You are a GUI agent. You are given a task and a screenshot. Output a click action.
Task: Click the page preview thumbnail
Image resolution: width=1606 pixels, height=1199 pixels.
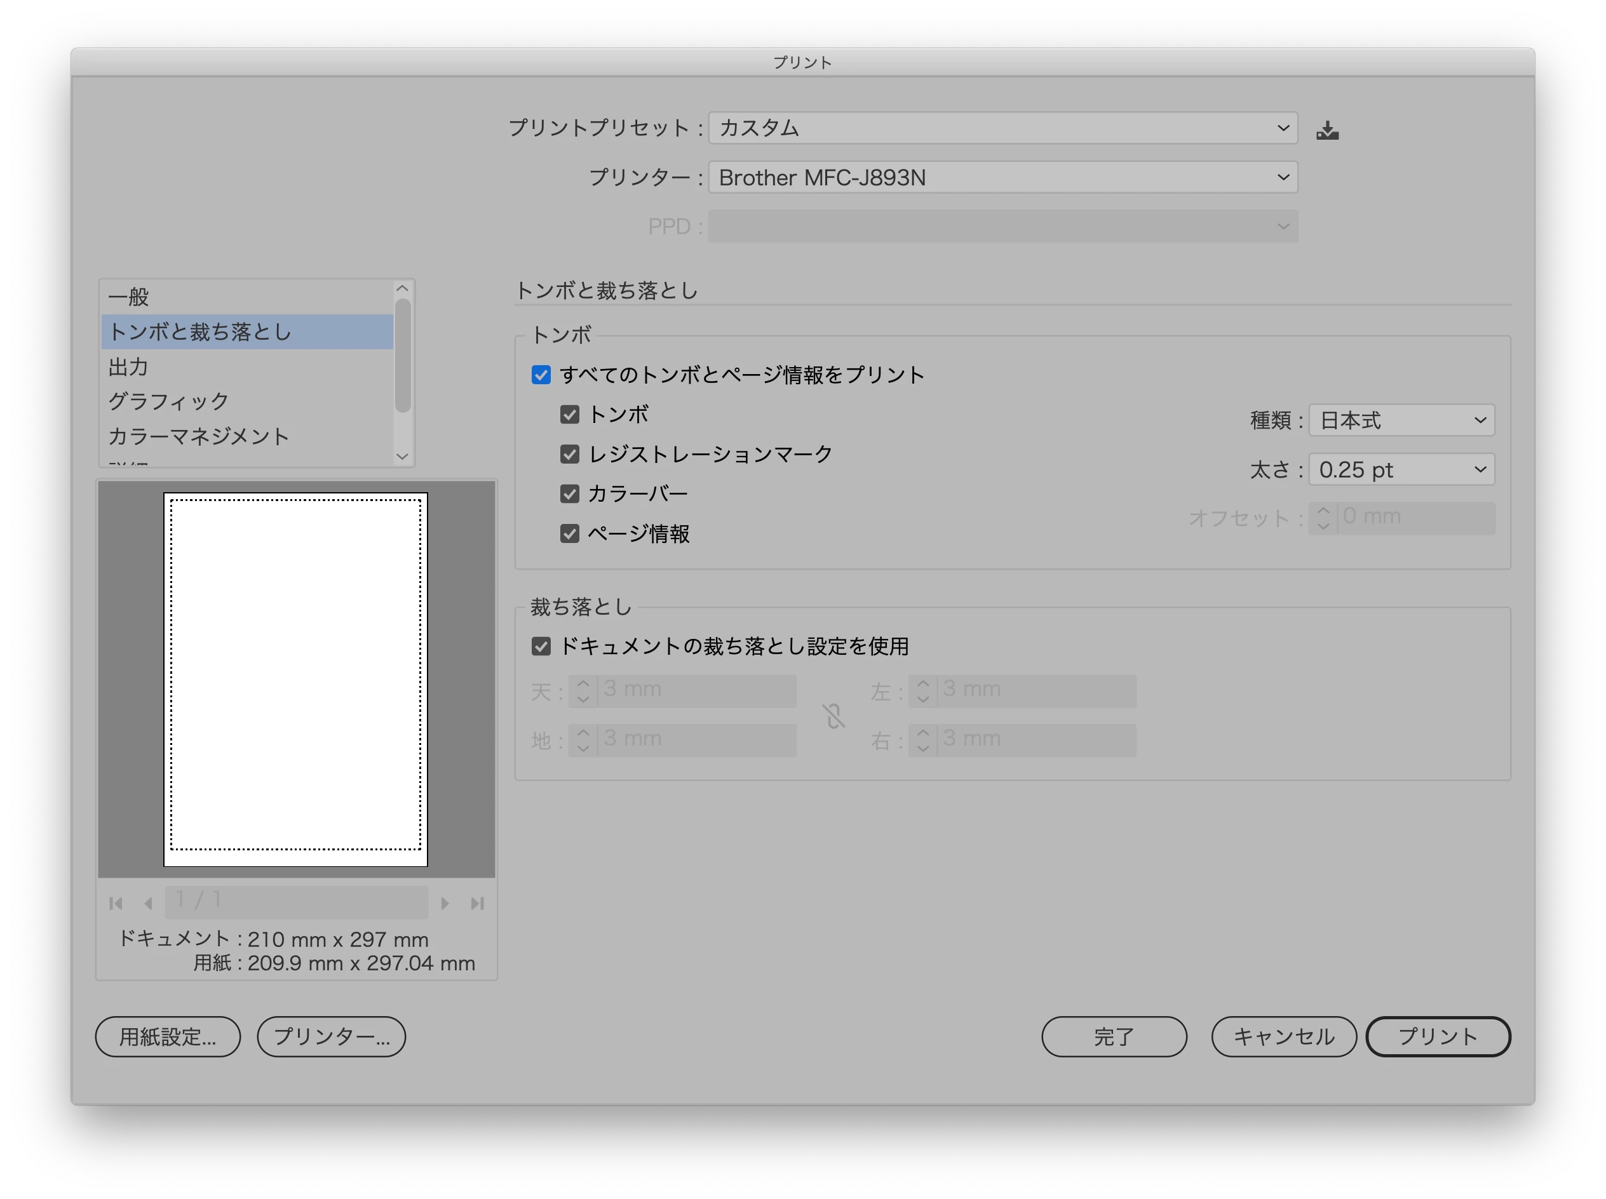coord(295,679)
